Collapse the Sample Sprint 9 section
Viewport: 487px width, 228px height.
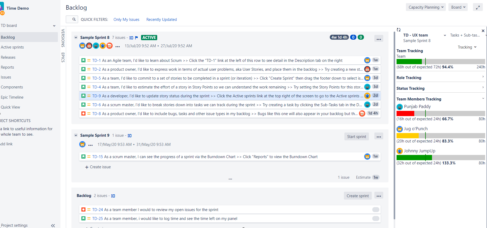pos(76,135)
